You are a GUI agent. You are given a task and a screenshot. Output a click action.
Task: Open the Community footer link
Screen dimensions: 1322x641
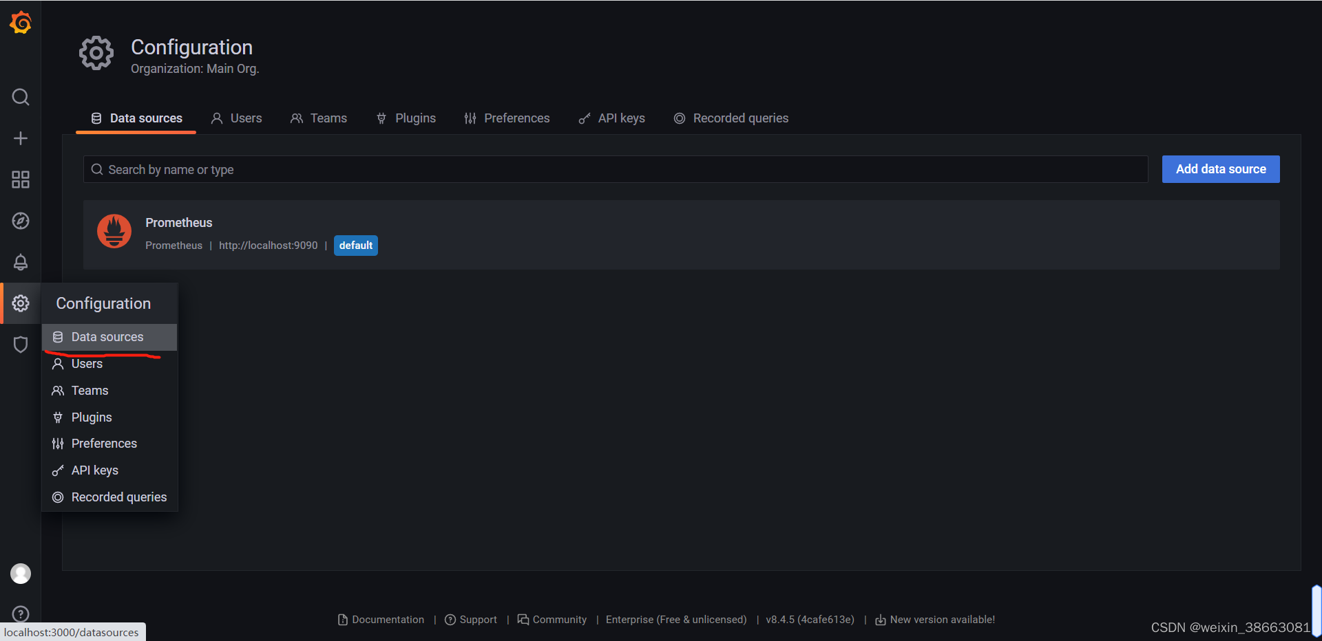[x=552, y=620]
